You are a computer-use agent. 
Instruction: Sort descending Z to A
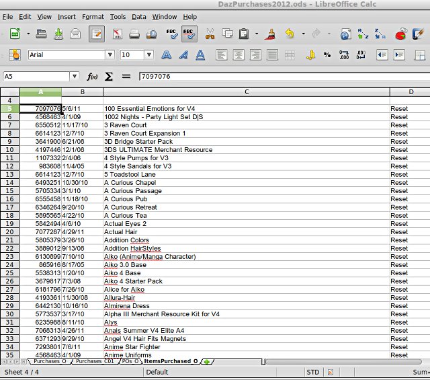(x=380, y=34)
